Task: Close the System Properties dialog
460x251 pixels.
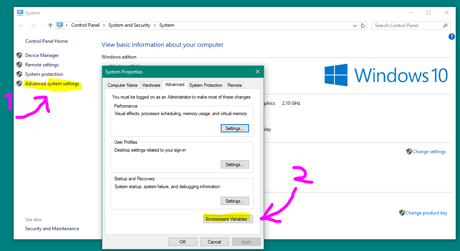Action: pyautogui.click(x=258, y=72)
